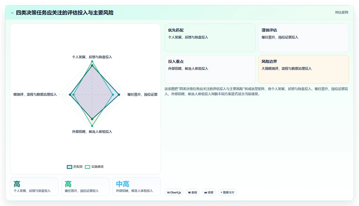Toggle the 实施难度 legend item
The width and height of the screenshot is (359, 206).
94,167
